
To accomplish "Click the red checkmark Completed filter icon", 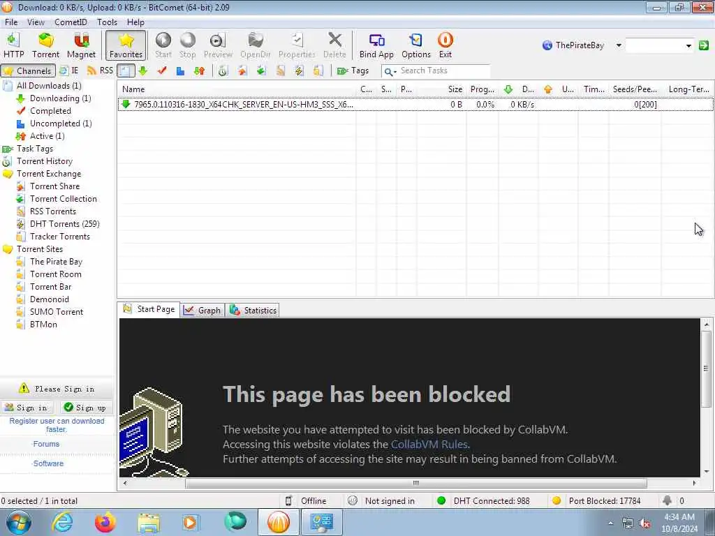I will 161,70.
